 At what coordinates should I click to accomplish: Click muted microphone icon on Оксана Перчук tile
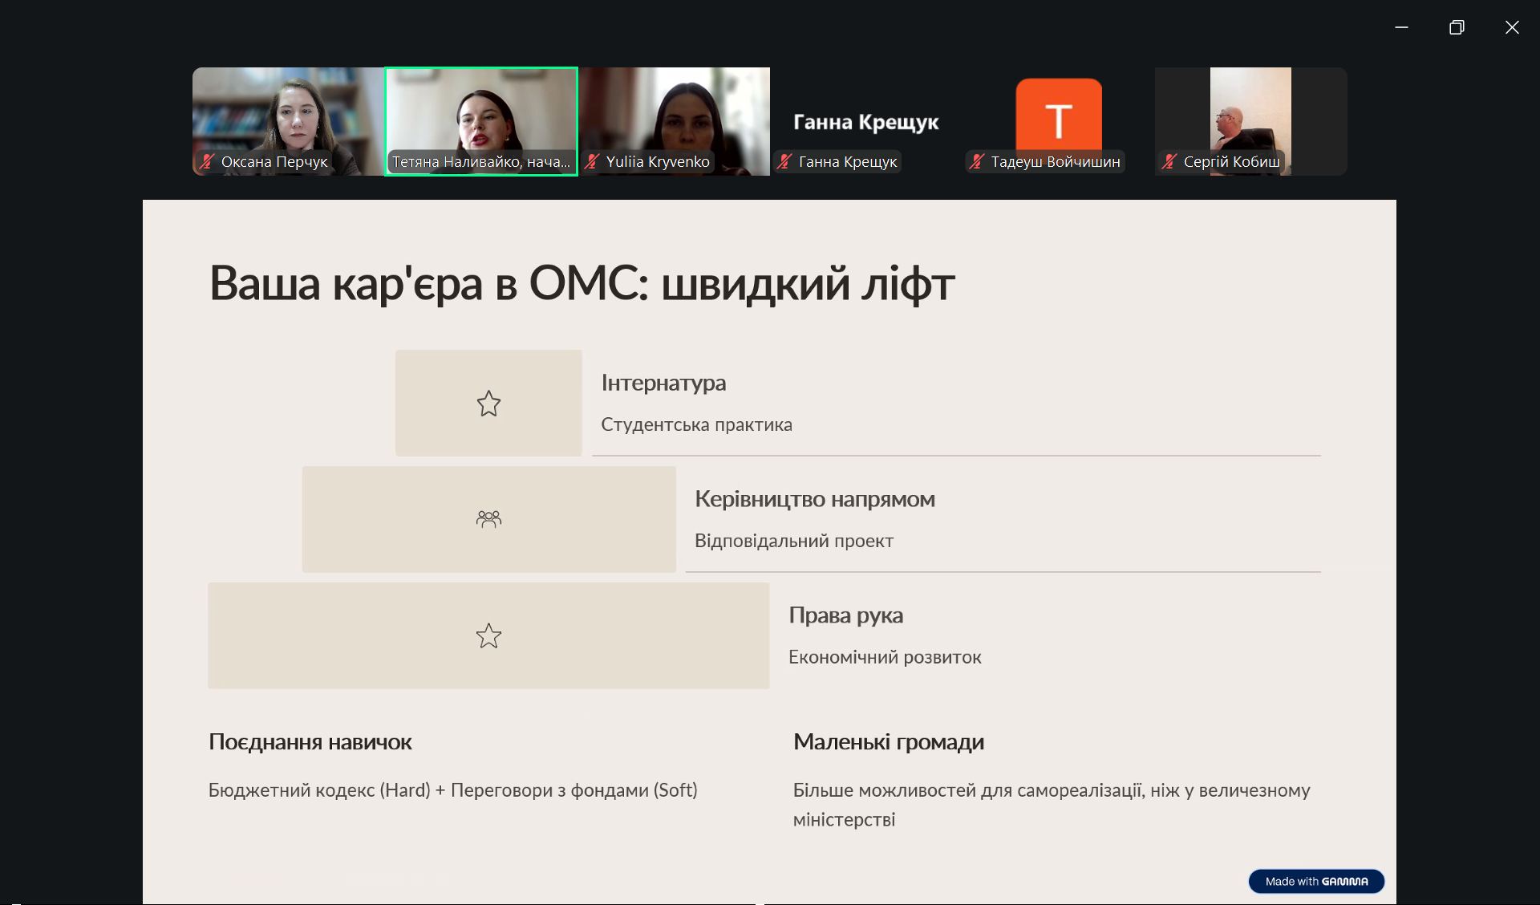click(x=207, y=161)
